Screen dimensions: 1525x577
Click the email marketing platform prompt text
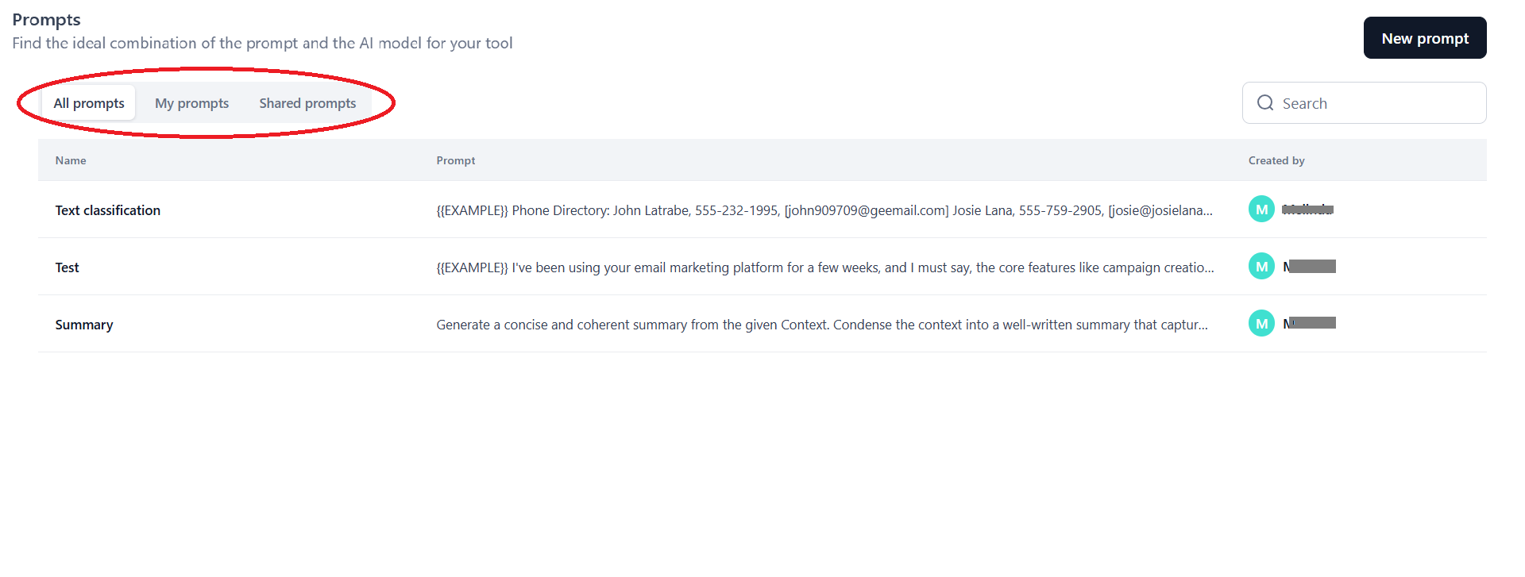[x=824, y=267]
